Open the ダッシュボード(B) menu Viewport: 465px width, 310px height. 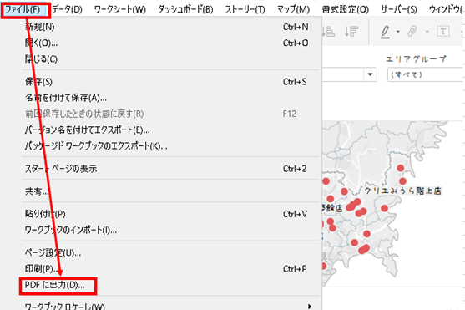tap(185, 9)
